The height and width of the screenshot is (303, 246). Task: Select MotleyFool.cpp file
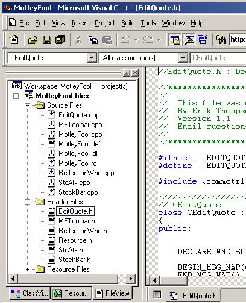pos(80,134)
